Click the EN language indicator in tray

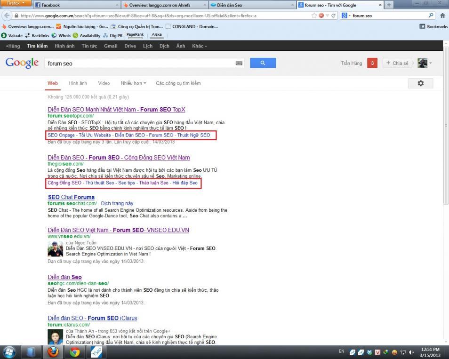[x=341, y=351]
